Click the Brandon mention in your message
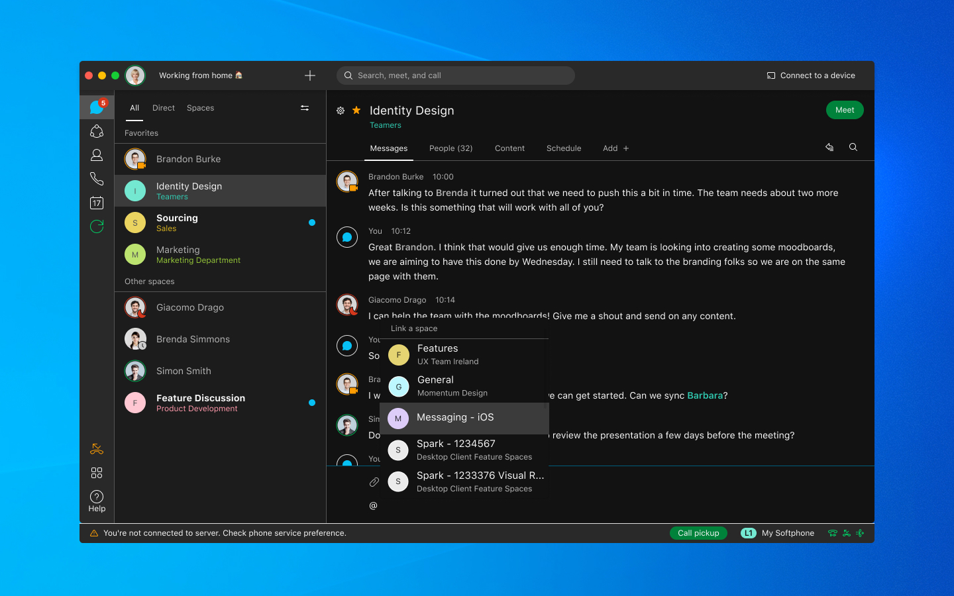The width and height of the screenshot is (954, 596). [x=415, y=247]
